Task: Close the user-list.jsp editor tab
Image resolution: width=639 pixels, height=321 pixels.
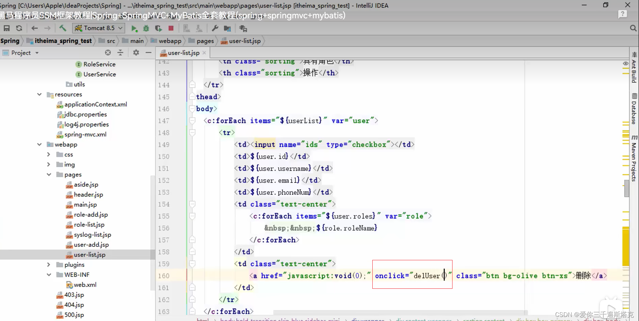Action: (x=204, y=53)
